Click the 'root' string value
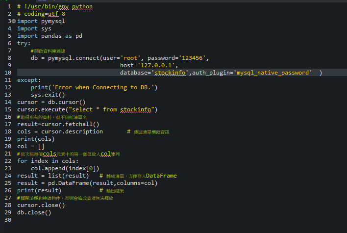This screenshot has width=347, height=233. click(x=130, y=58)
